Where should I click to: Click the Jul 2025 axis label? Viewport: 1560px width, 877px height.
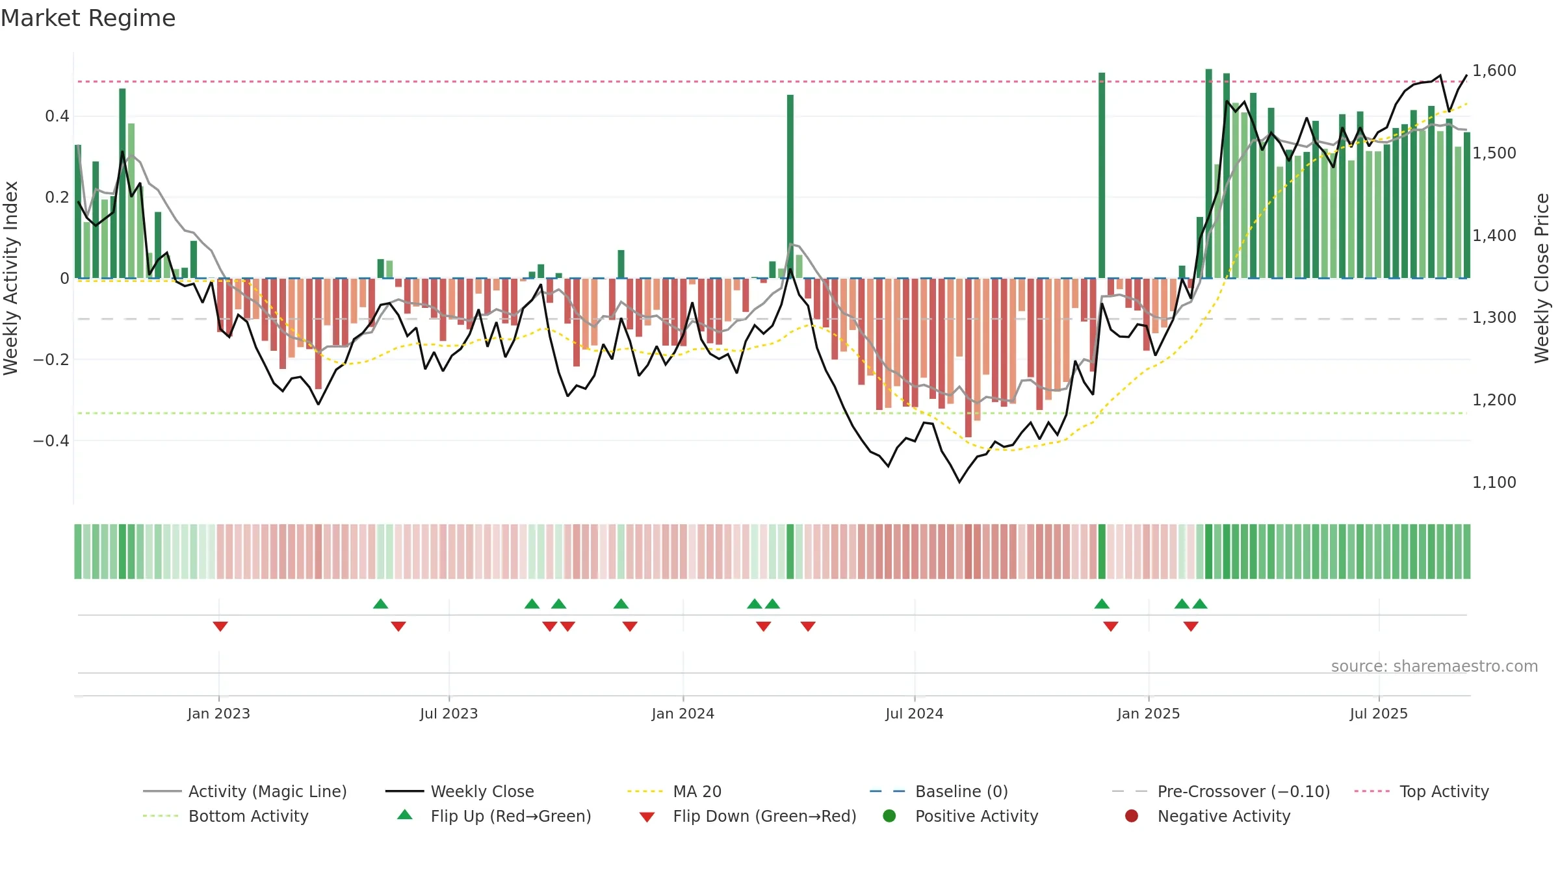coord(1378,713)
